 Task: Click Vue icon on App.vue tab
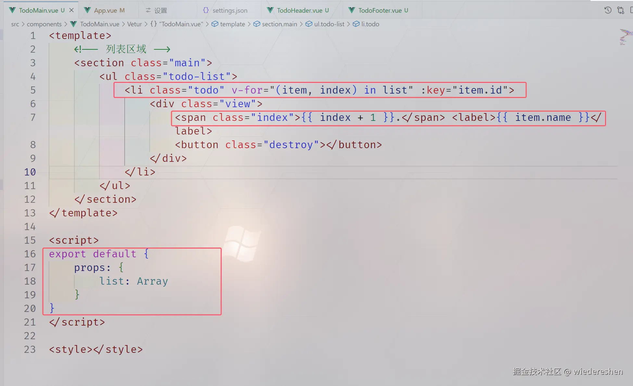[87, 10]
